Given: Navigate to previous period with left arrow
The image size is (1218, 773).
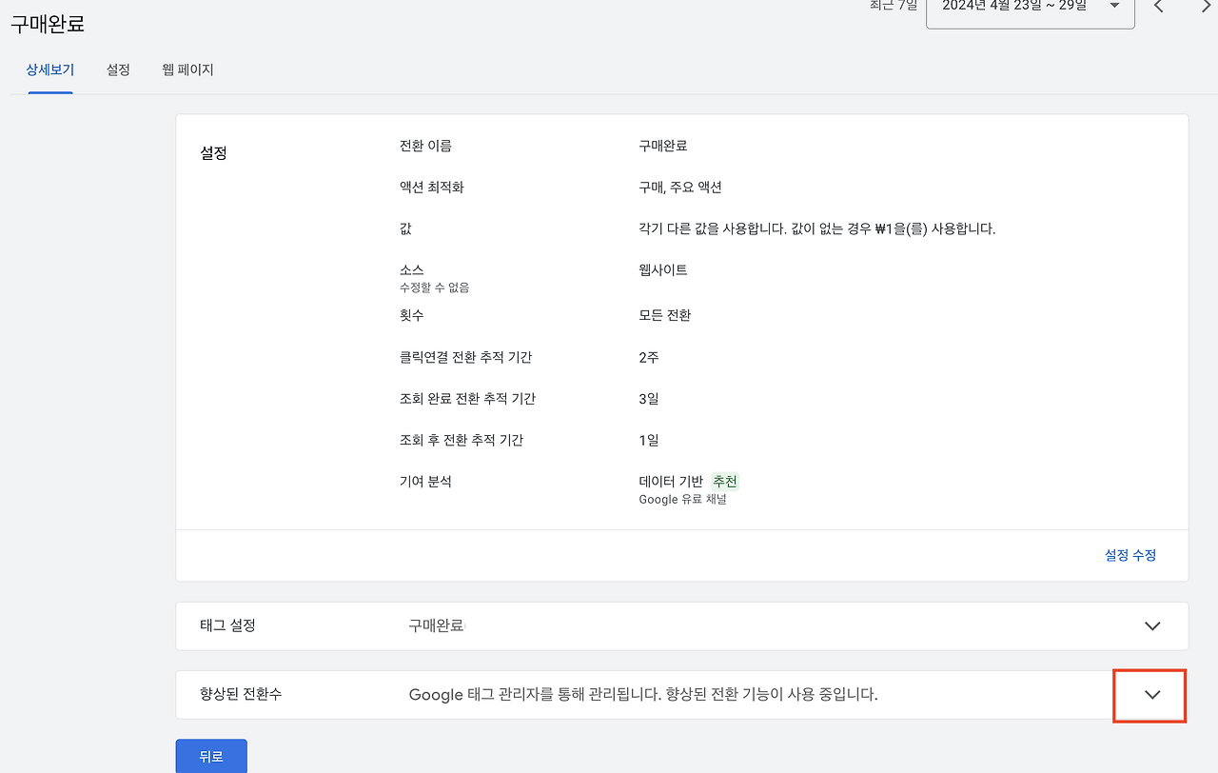Looking at the screenshot, I should tap(1158, 7).
